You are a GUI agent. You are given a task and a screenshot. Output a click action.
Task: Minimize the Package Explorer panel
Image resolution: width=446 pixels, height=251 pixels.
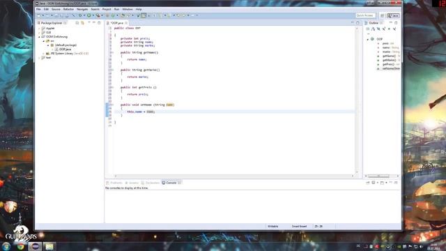pos(94,22)
